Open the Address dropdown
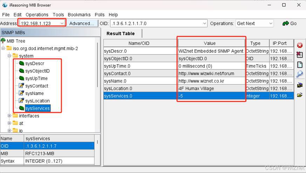 62,24
